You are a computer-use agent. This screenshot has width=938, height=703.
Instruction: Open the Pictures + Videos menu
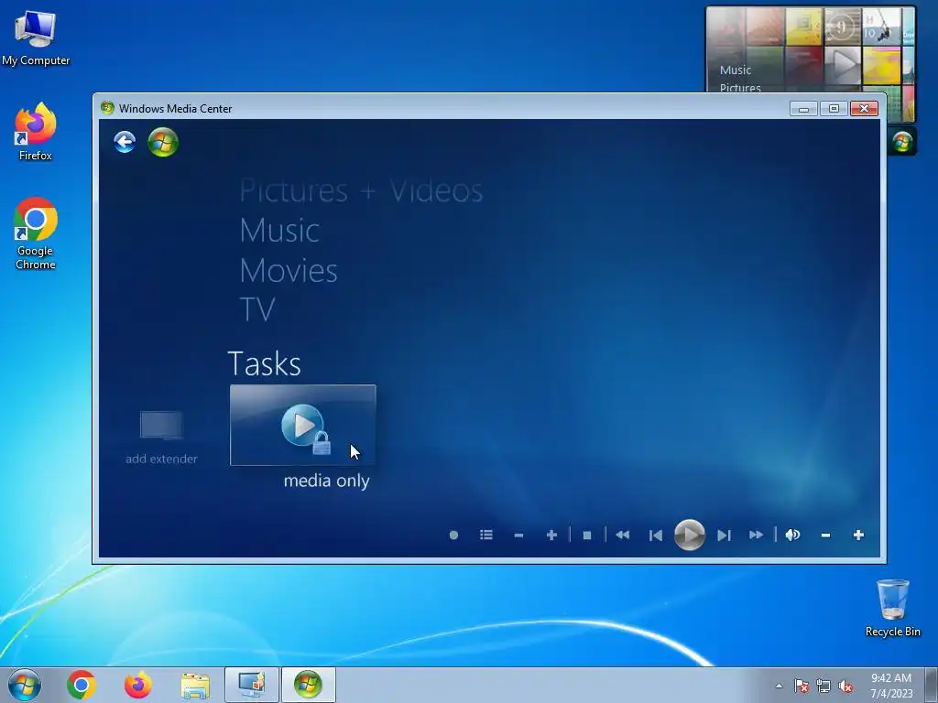click(x=361, y=191)
